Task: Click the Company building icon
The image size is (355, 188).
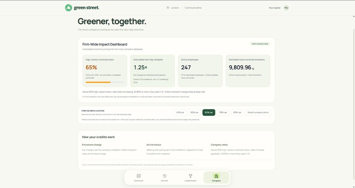Action: [x=216, y=176]
